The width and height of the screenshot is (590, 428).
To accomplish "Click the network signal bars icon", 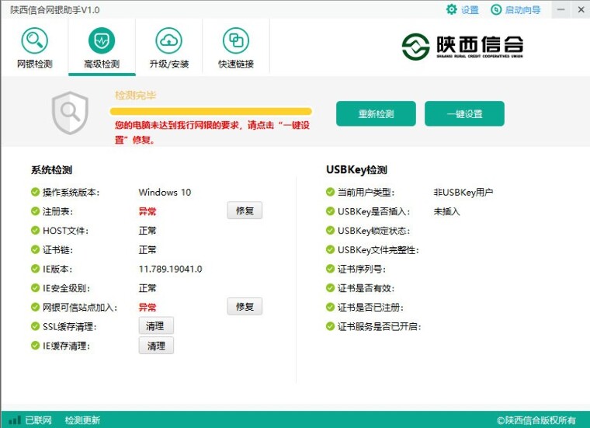I will coord(15,419).
